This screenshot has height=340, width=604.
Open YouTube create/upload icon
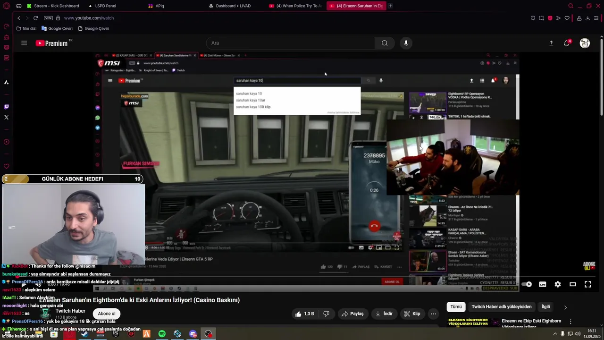551,43
